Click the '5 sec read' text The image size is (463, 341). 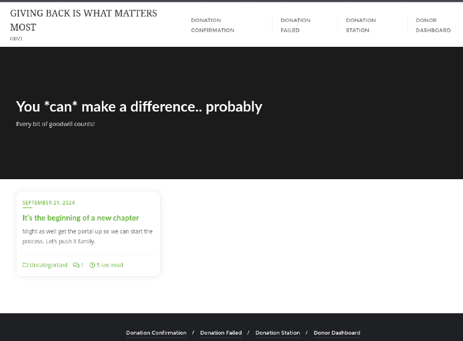click(x=109, y=265)
